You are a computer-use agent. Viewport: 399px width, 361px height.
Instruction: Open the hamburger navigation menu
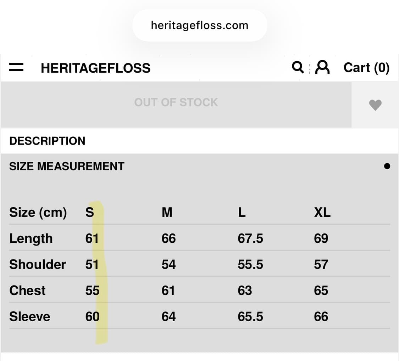click(16, 67)
